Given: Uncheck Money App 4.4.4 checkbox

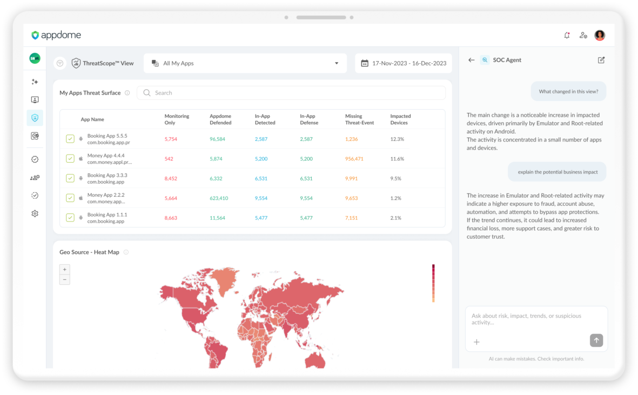Looking at the screenshot, I should 70,159.
